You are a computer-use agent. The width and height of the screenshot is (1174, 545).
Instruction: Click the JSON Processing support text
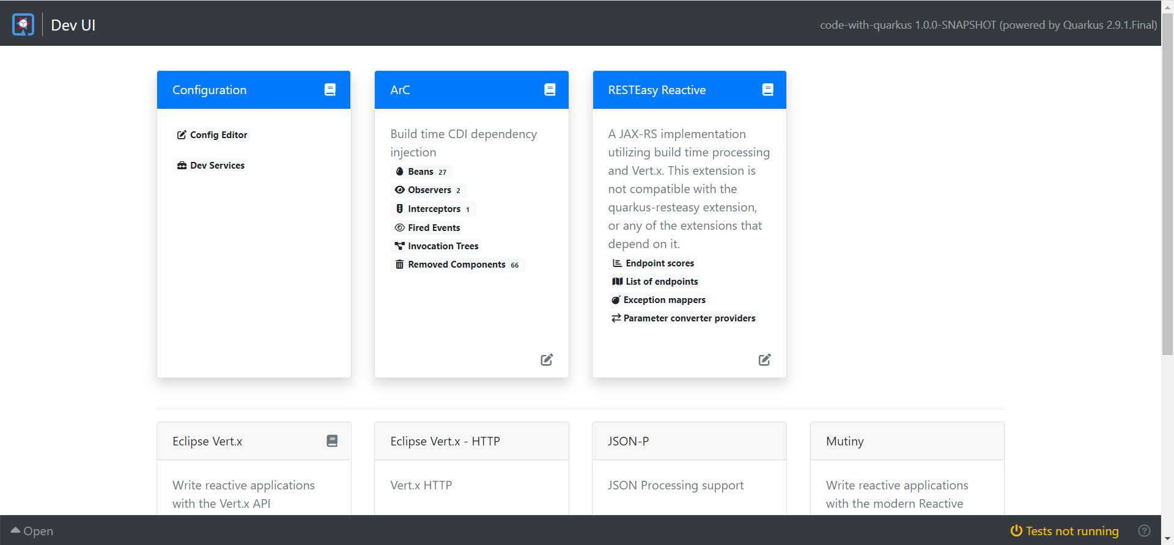pos(676,485)
